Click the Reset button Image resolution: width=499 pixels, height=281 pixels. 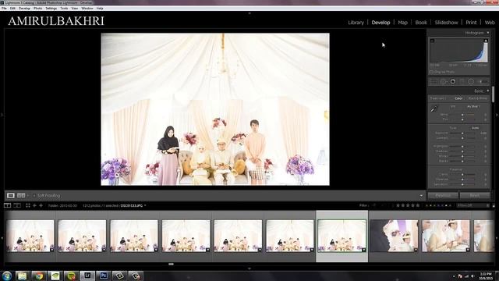475,195
